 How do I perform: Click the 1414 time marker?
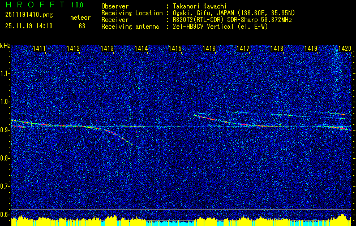coord(141,49)
